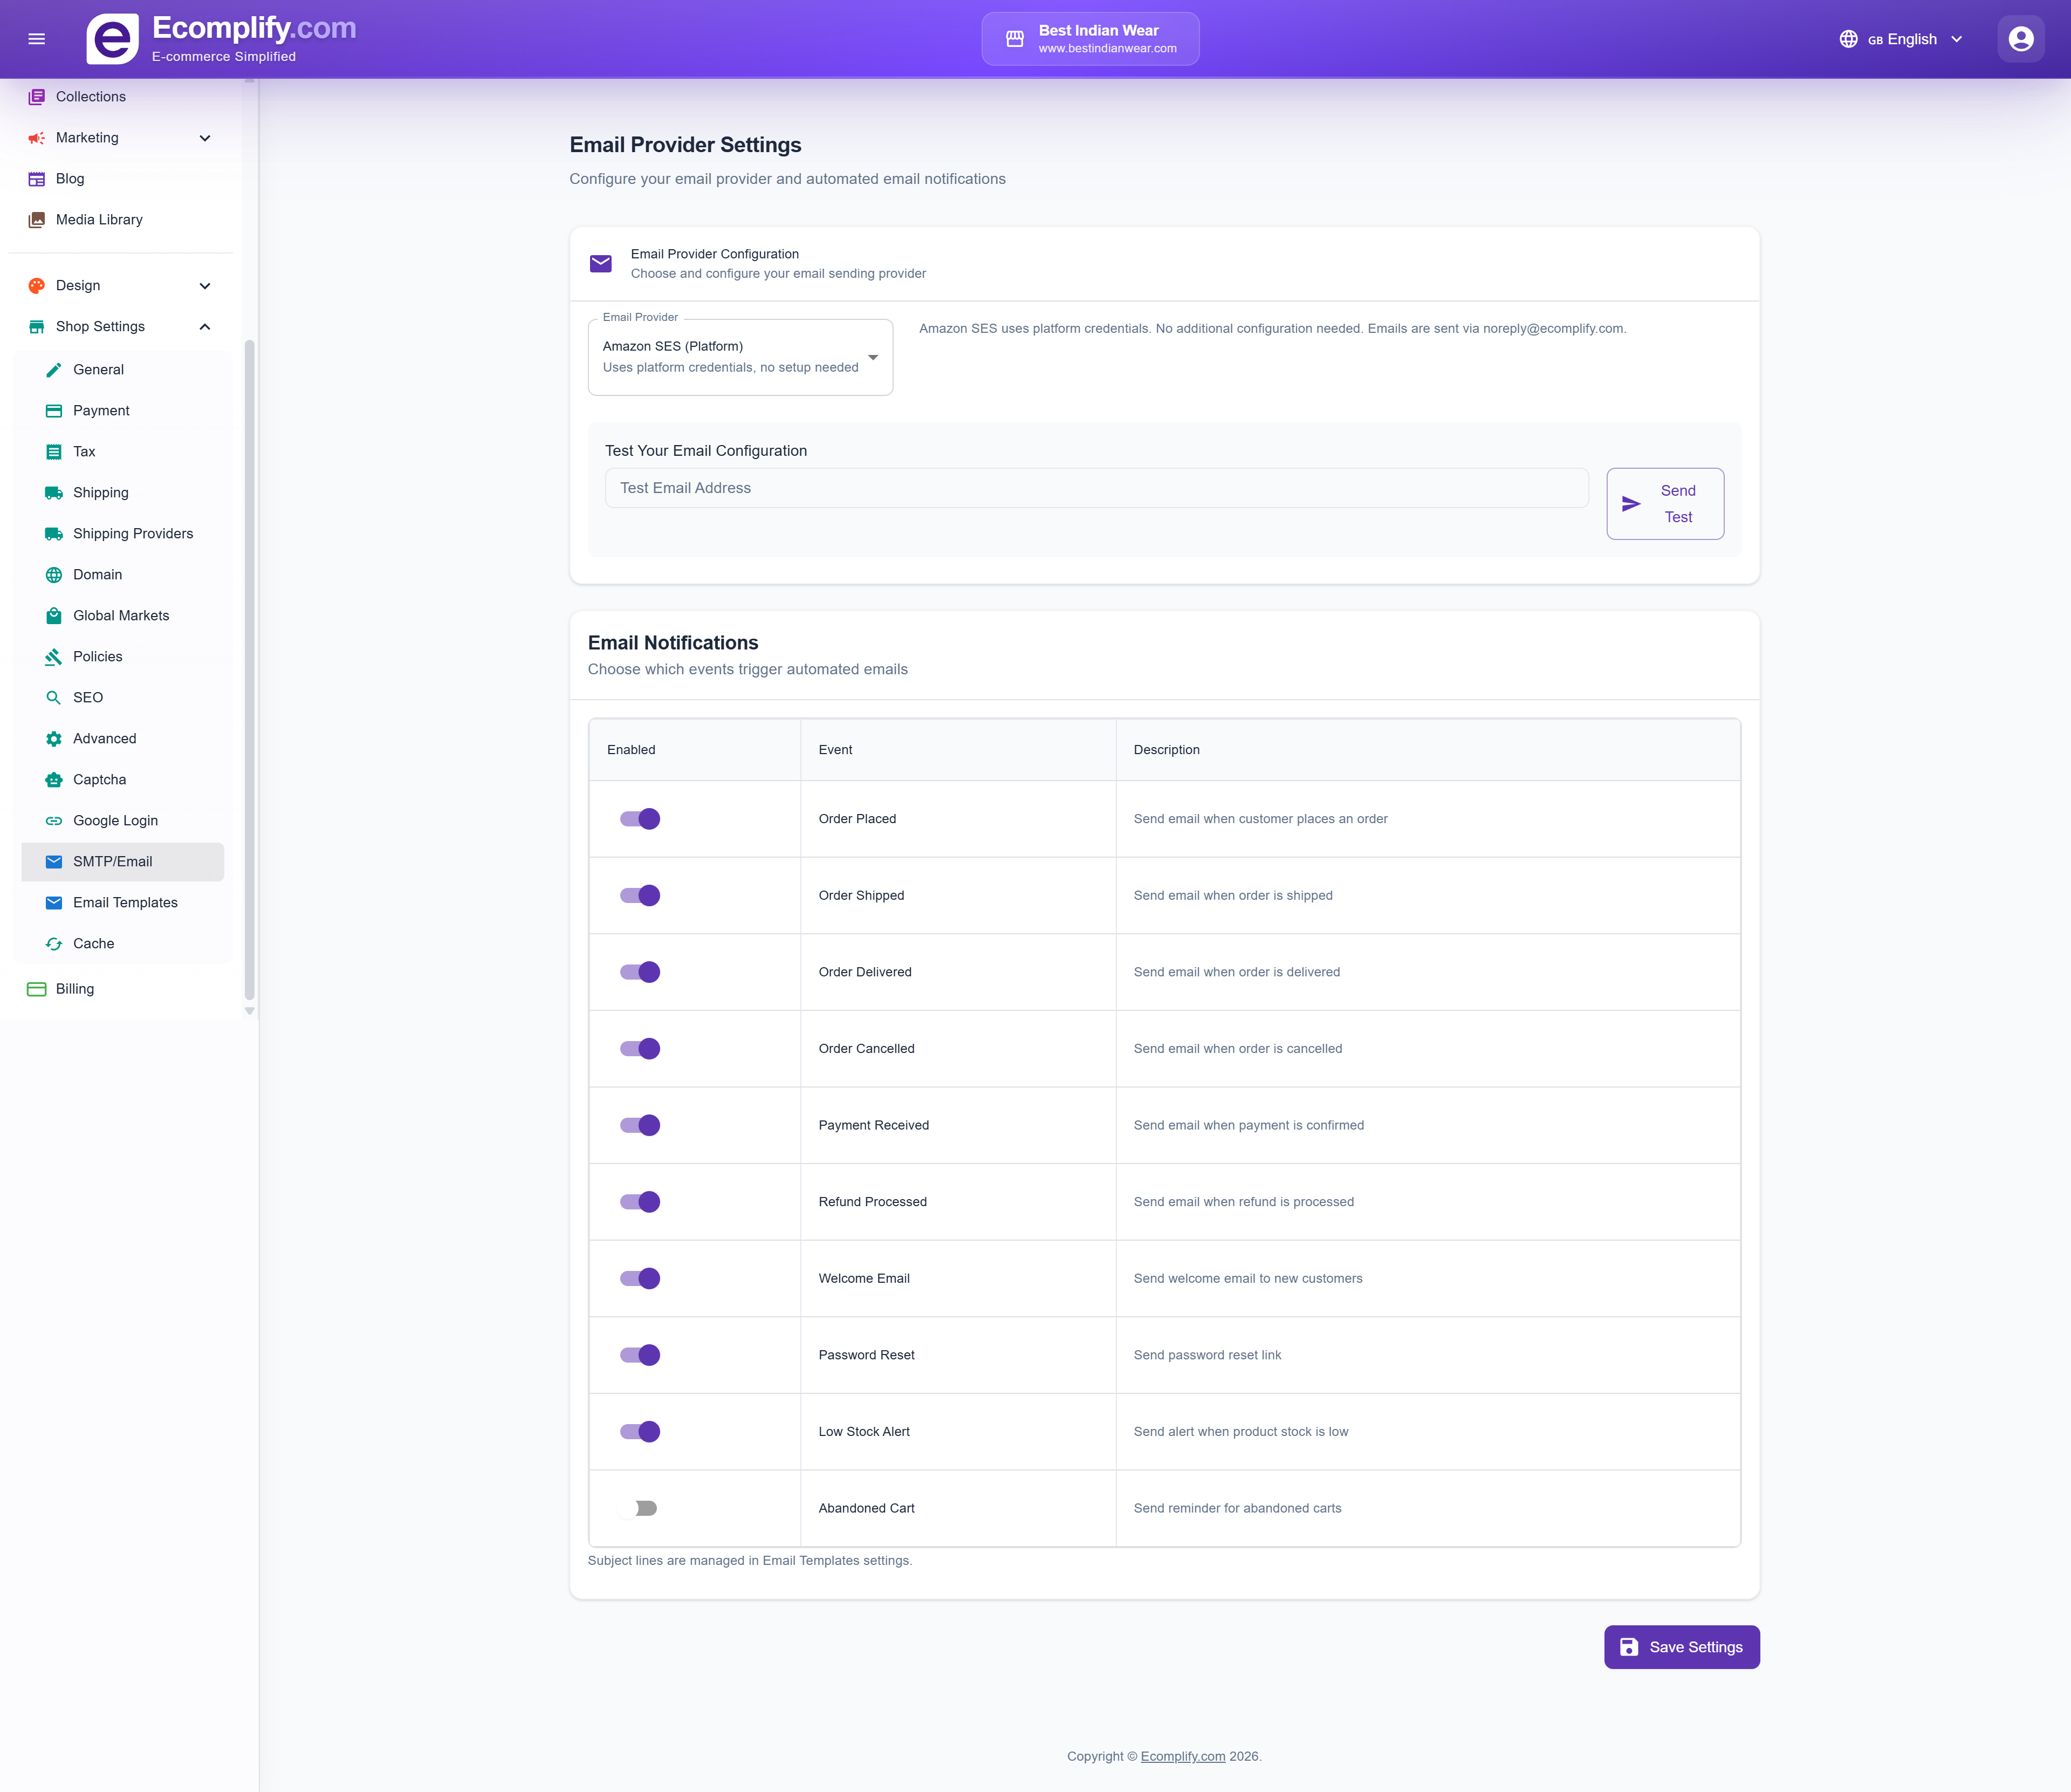This screenshot has width=2071, height=1792.
Task: Change language using the English selector
Action: click(1900, 39)
